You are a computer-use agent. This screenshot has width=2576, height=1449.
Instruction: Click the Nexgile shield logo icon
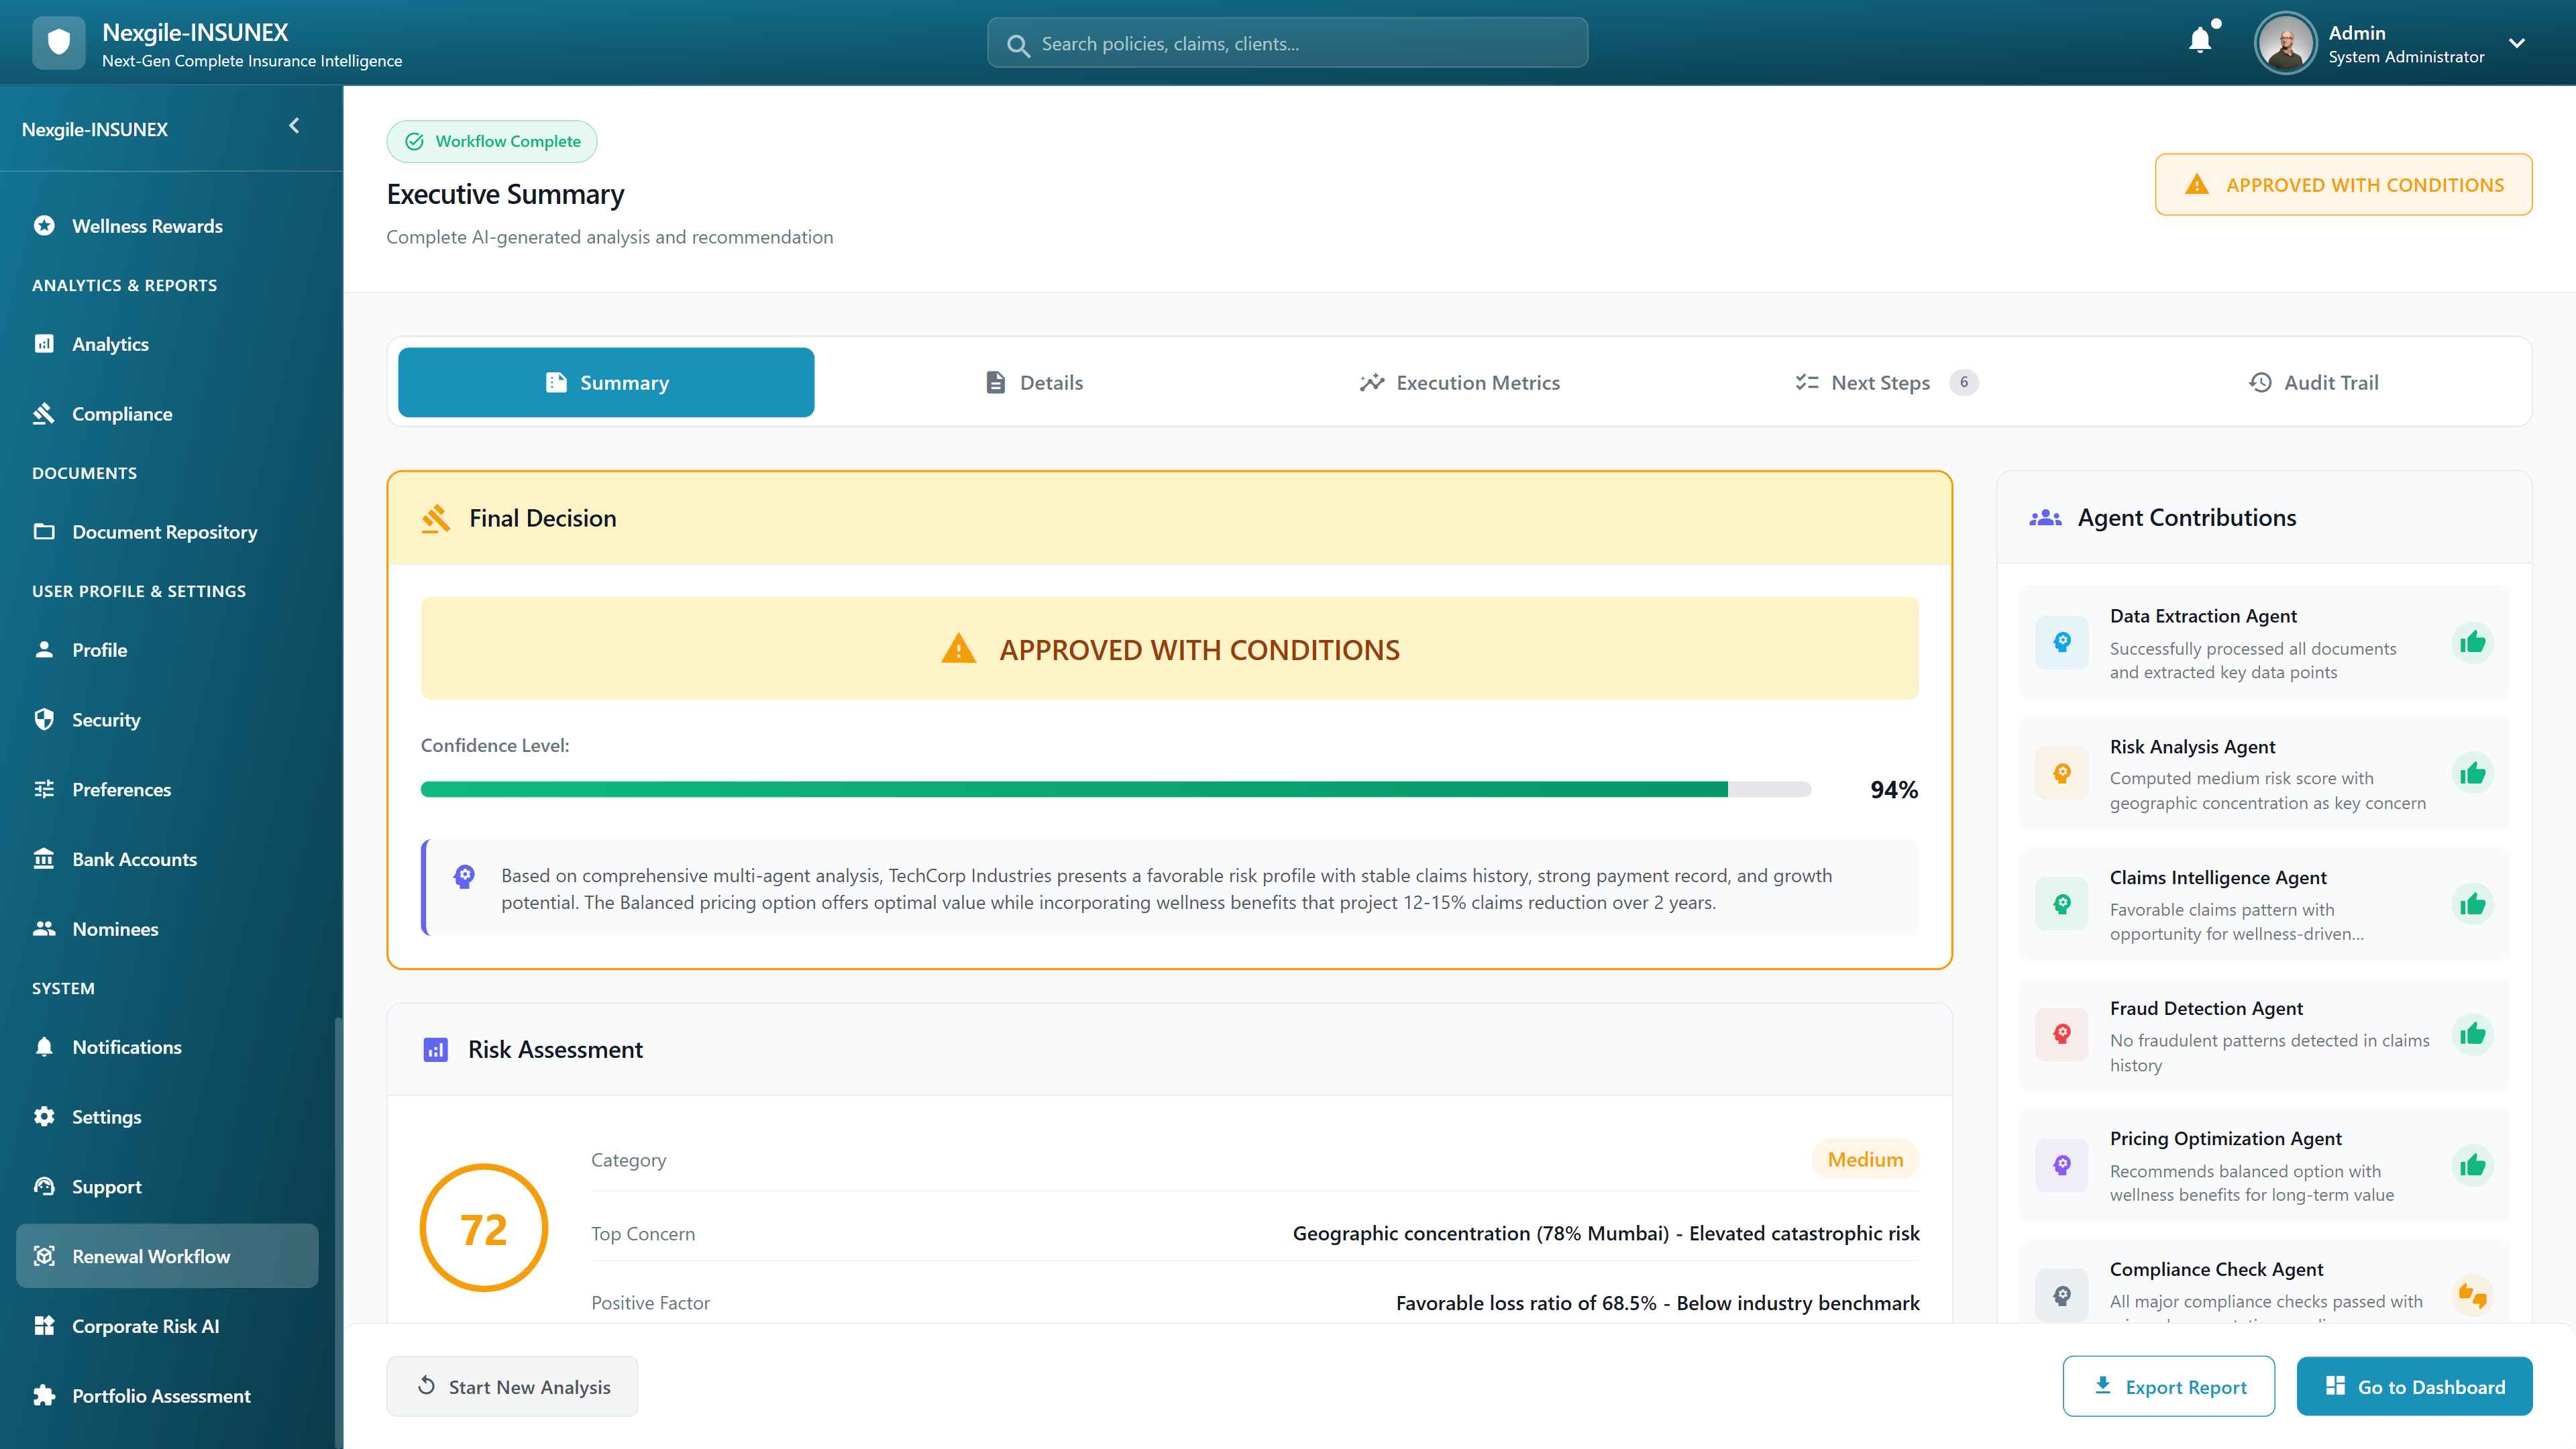point(59,43)
